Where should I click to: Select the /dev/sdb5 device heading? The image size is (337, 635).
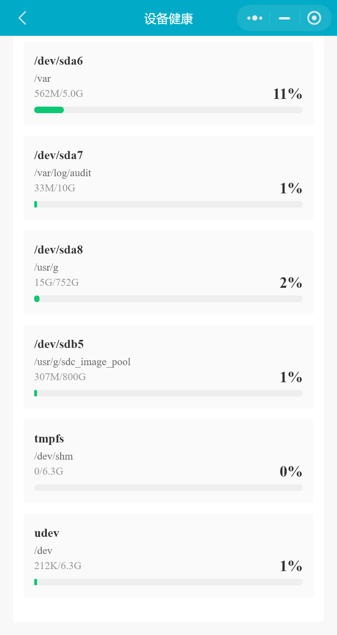(59, 344)
